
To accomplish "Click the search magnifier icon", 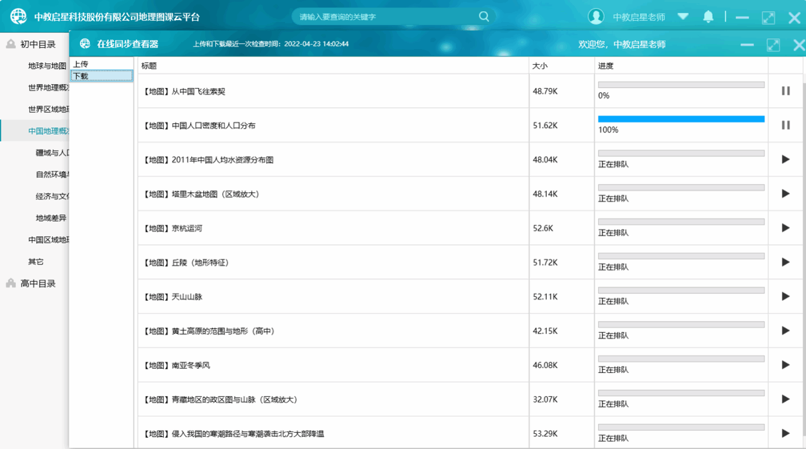I will (484, 16).
